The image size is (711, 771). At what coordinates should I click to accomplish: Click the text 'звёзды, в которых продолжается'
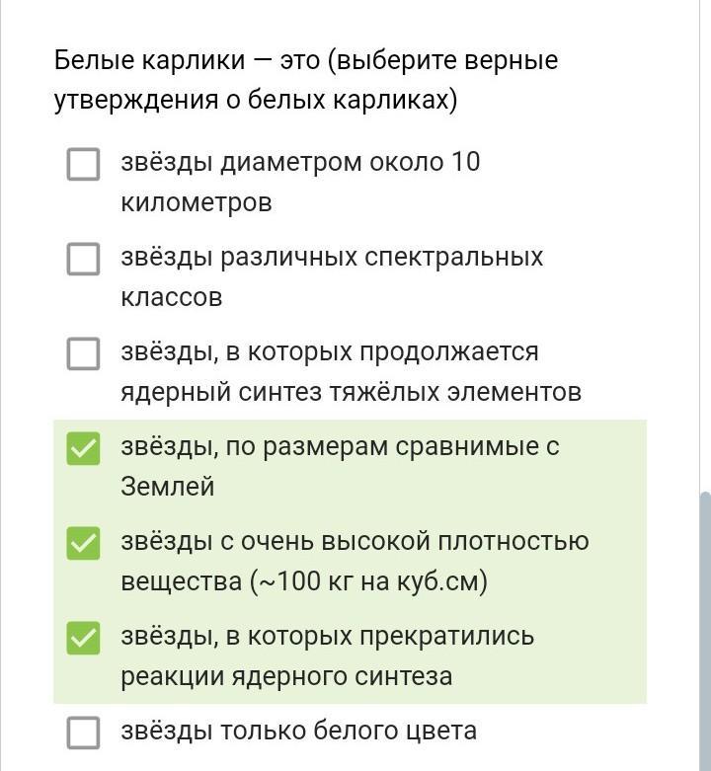(x=330, y=352)
